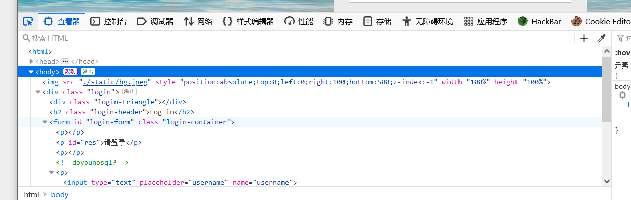631x200 pixels.
Task: Open the 调试器 debugger tab
Action: [155, 21]
